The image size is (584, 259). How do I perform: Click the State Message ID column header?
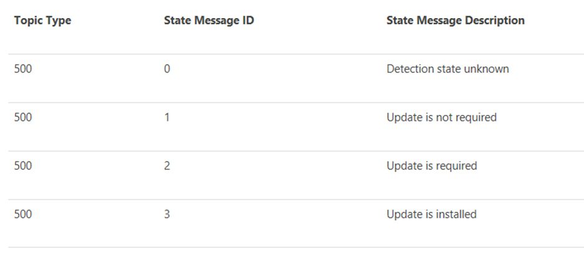209,20
